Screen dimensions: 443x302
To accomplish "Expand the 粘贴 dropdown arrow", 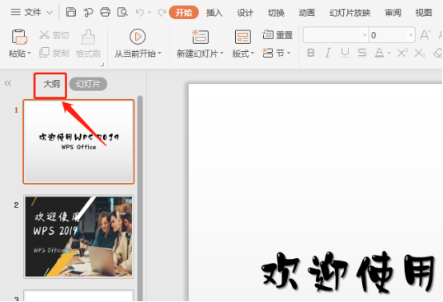I will (x=30, y=54).
